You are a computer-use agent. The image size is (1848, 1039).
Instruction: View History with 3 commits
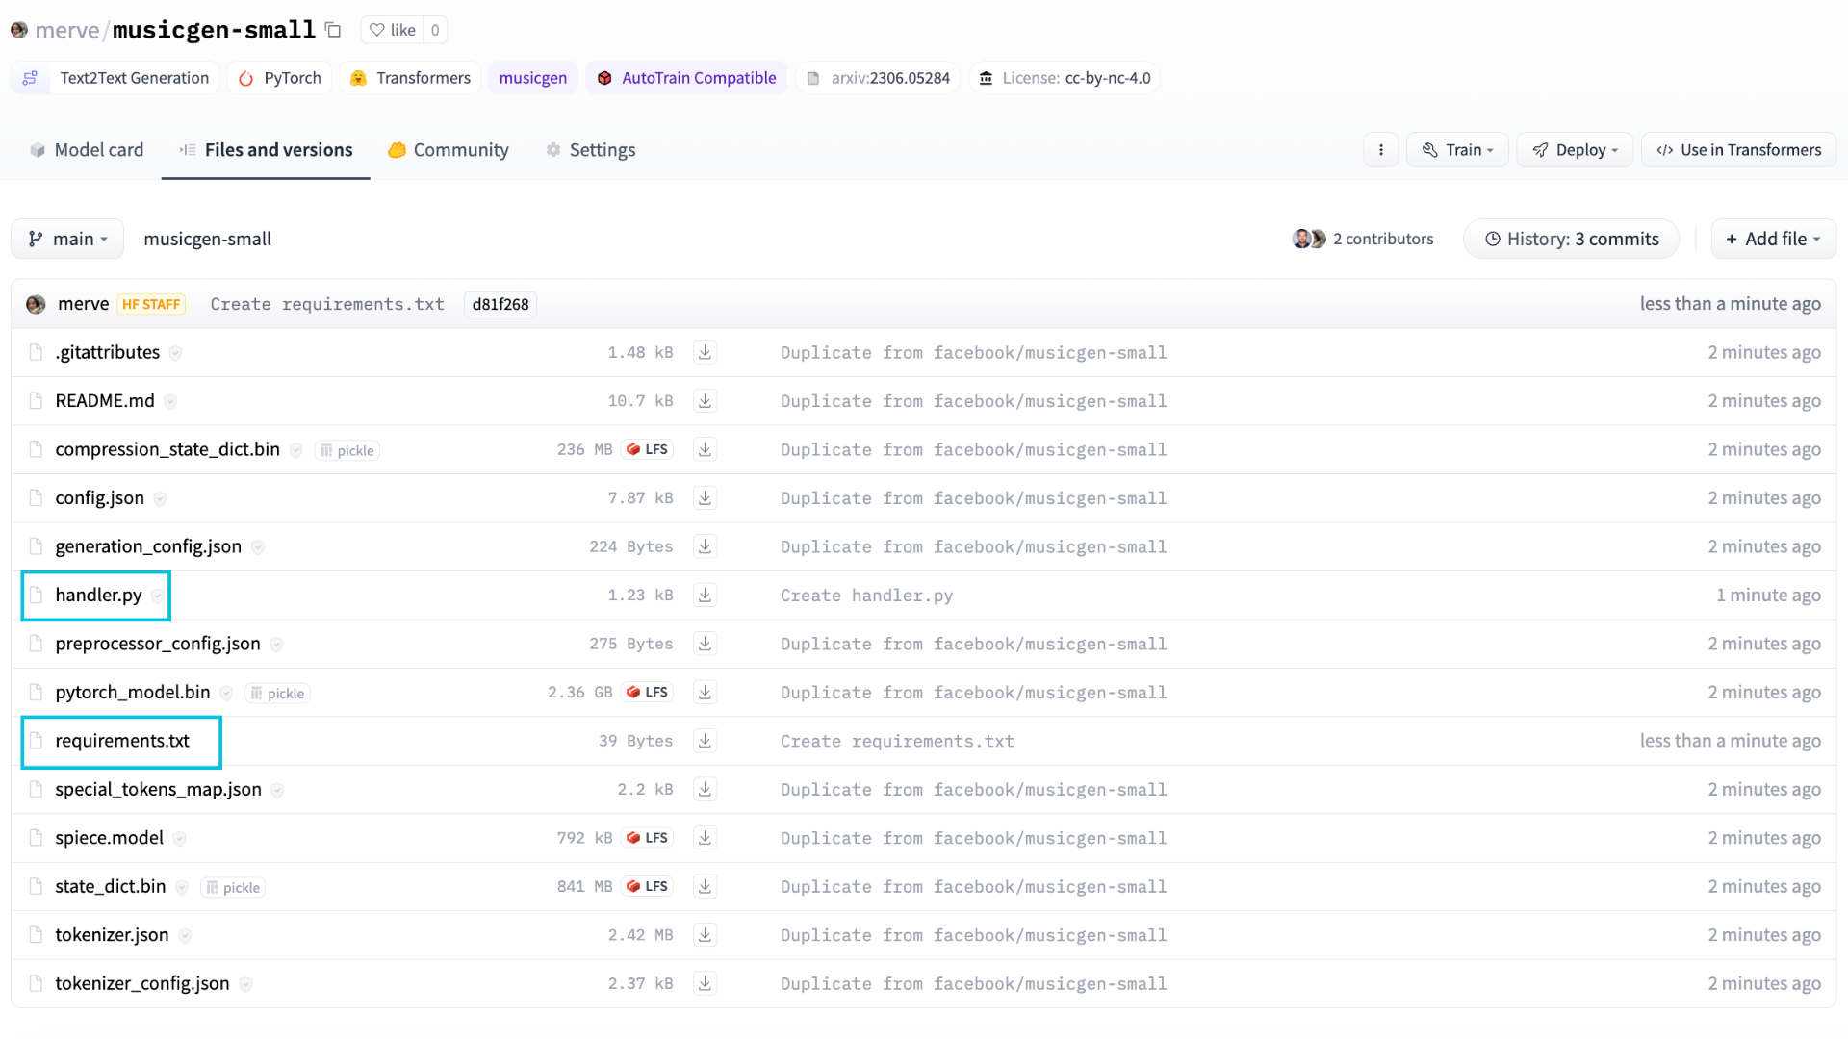[x=1574, y=239]
